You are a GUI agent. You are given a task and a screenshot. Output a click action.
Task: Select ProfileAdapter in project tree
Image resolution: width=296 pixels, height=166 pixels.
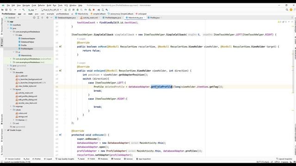point(26,48)
